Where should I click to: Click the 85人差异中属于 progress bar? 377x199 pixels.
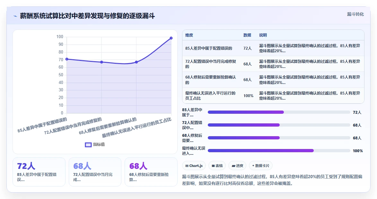[x=279, y=112]
